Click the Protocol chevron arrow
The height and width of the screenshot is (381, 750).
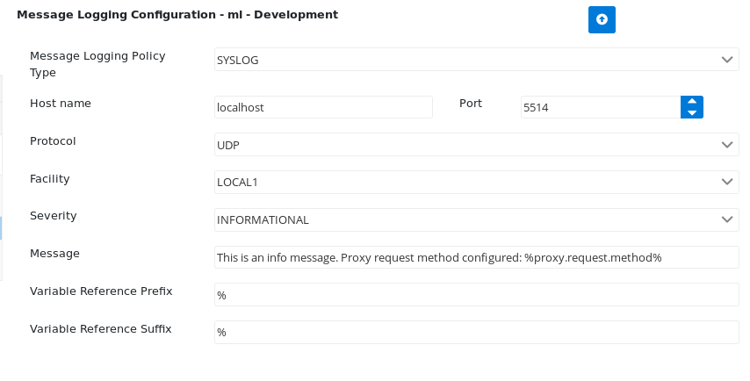tap(727, 145)
